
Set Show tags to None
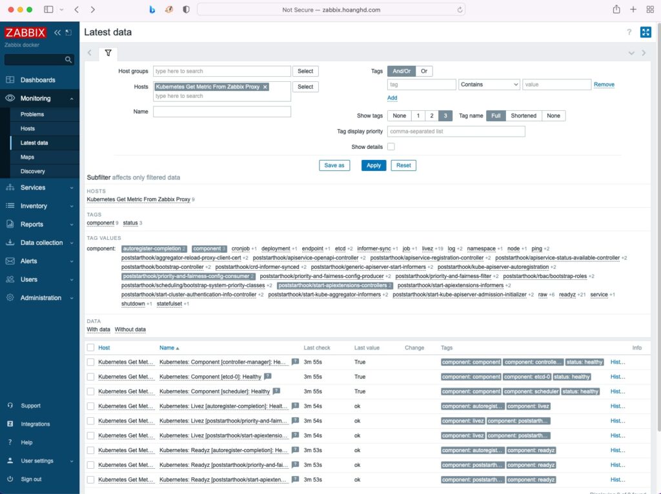[x=399, y=116]
